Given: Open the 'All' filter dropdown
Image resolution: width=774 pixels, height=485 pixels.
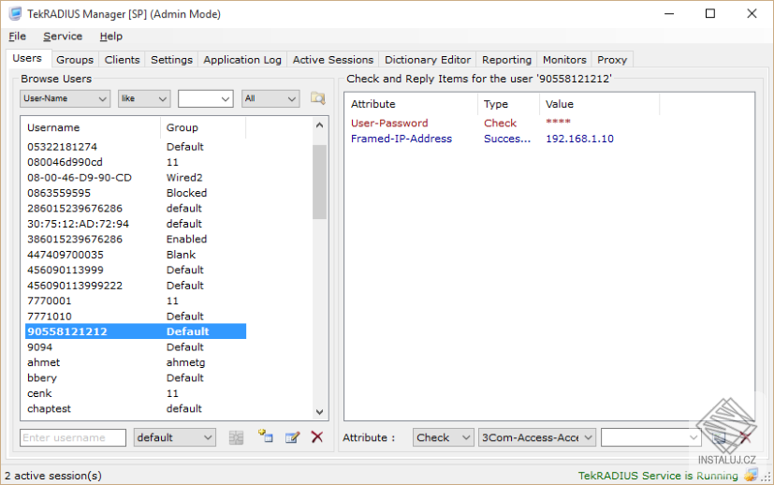Looking at the screenshot, I should click(x=270, y=98).
